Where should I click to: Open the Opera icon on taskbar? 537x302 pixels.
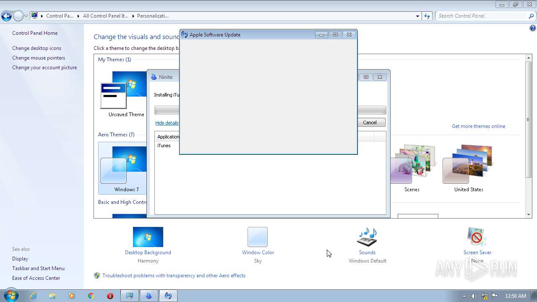(x=110, y=296)
